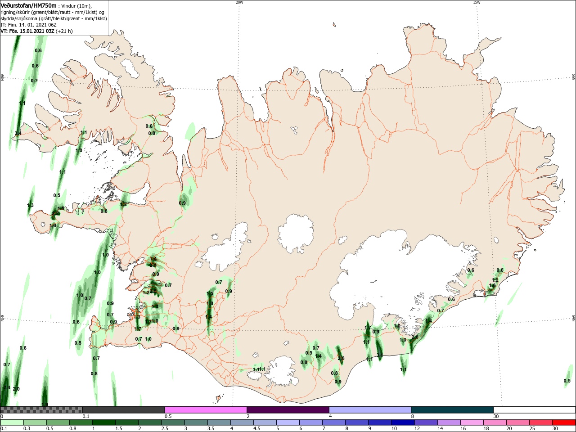Click the 3.1 precipitation value on the map
This screenshot has width=576, height=432.
(x=380, y=355)
